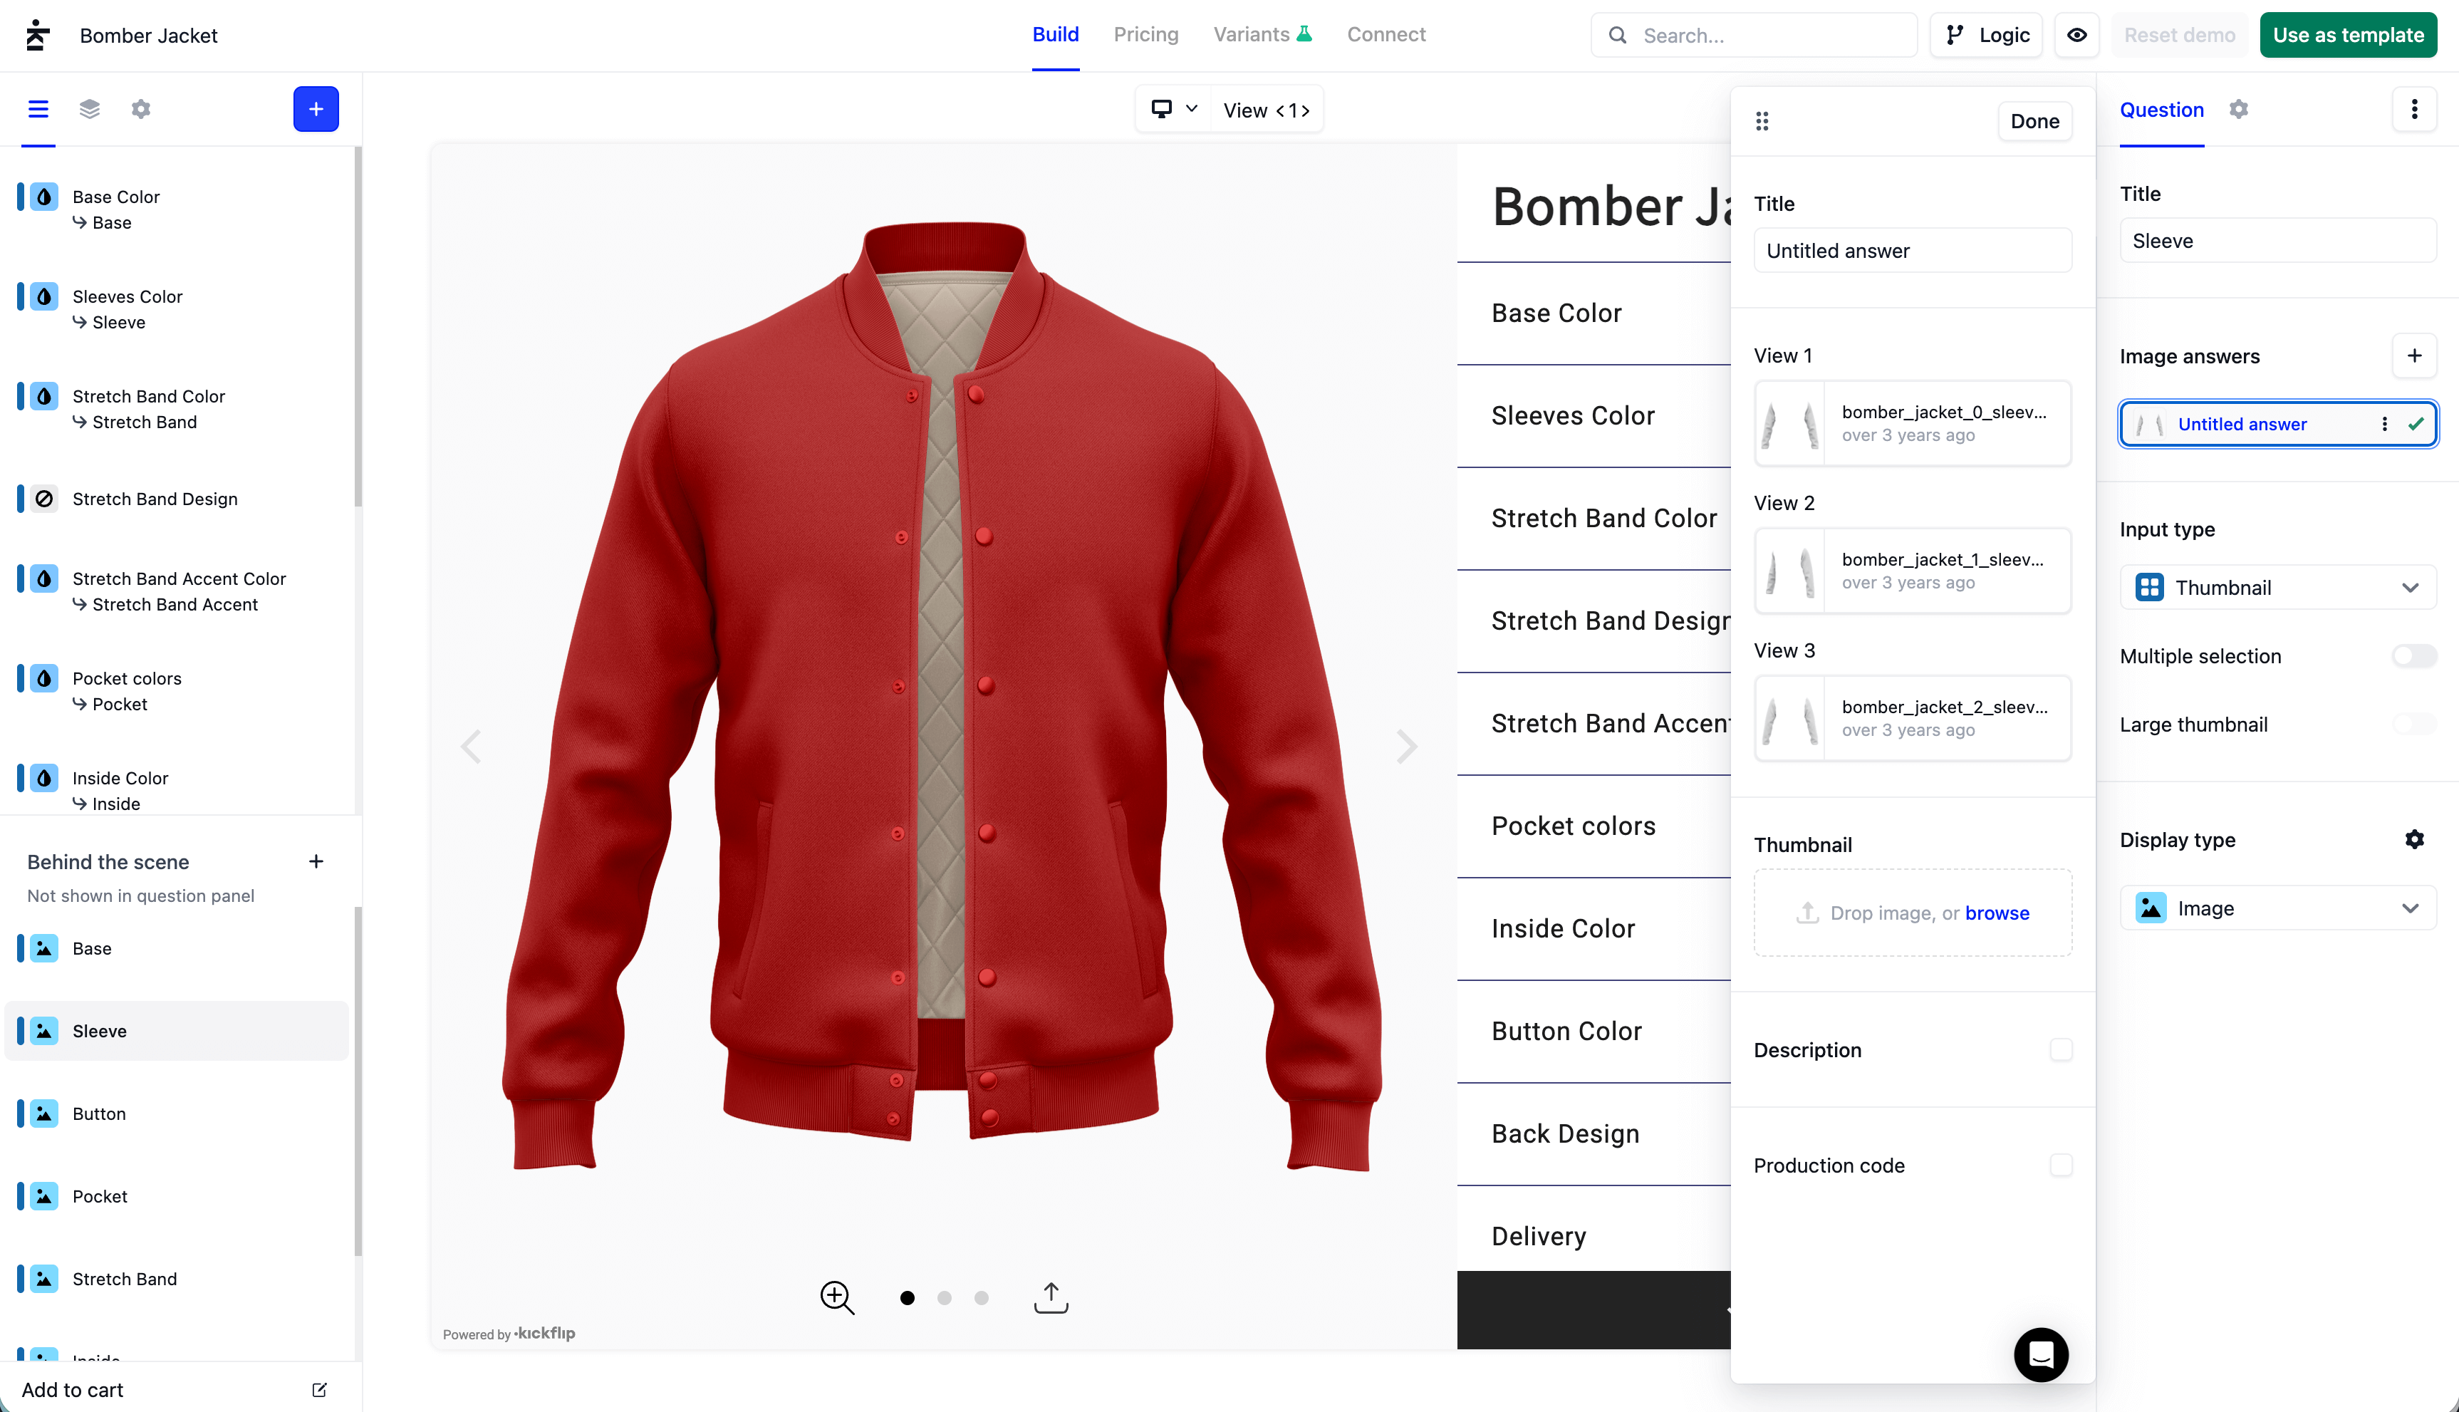Image resolution: width=2459 pixels, height=1412 pixels.
Task: Click the share upload icon below jacket
Action: (x=1050, y=1297)
